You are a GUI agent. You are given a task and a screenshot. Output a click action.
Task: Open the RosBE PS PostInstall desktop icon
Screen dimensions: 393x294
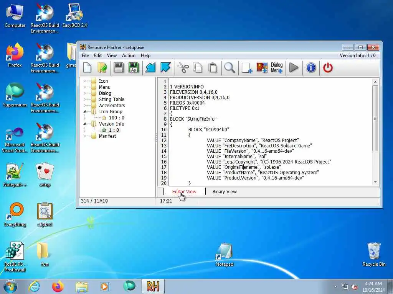pyautogui.click(x=15, y=257)
